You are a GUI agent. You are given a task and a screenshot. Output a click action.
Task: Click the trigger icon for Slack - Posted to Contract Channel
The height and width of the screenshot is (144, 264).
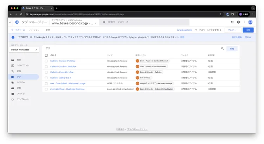[137, 61]
